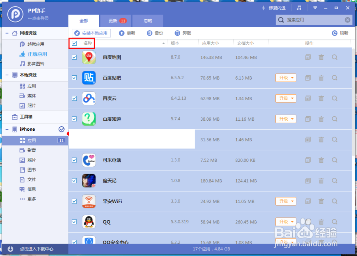Screen dimensions: 357x256
Task: Open 影音图铃 in sidebar
Action: [x=32, y=64]
